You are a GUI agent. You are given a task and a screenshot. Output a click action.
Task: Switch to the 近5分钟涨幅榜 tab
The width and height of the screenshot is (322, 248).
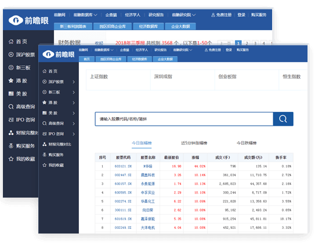click(194, 143)
